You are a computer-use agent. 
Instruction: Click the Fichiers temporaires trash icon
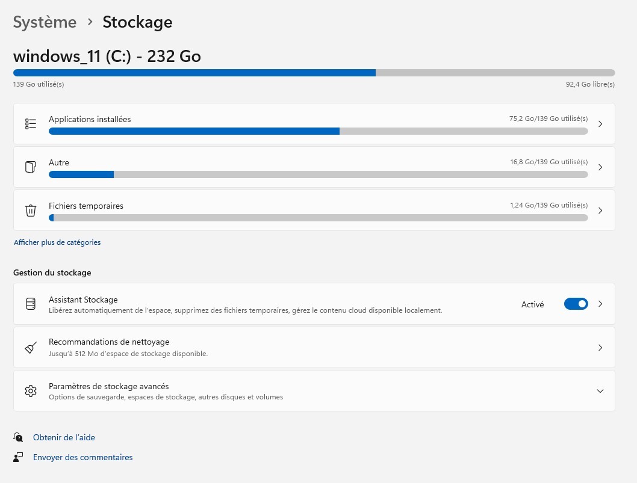click(x=31, y=211)
